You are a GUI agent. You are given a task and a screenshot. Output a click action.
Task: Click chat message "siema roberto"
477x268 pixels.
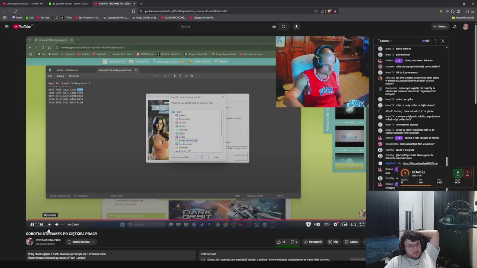click(403, 49)
